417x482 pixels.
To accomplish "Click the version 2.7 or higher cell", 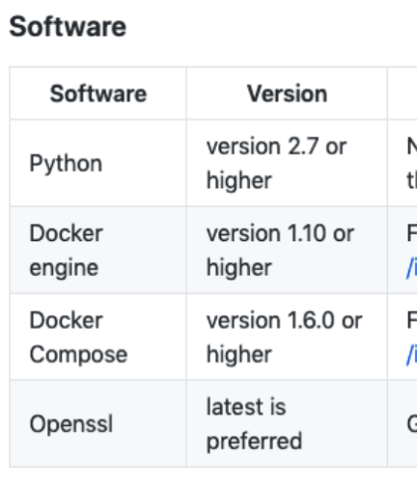I will [287, 163].
